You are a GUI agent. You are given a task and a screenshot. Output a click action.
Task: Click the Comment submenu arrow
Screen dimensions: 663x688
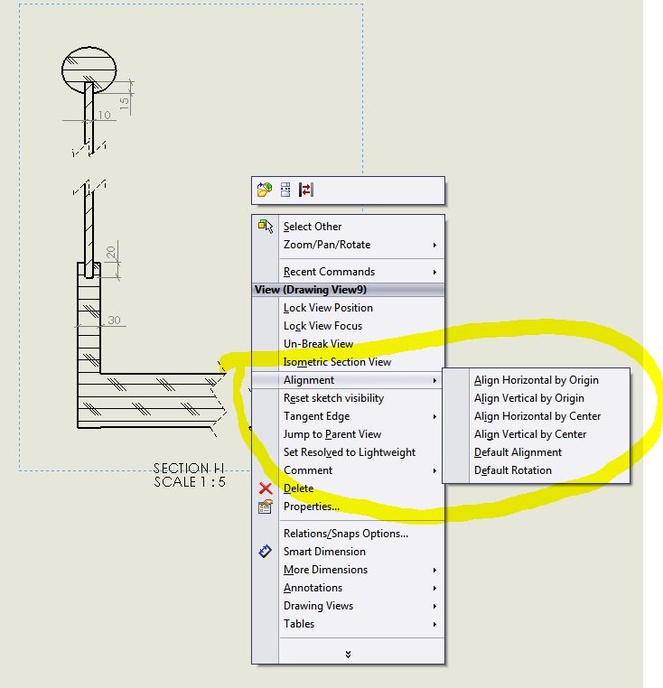click(x=434, y=470)
